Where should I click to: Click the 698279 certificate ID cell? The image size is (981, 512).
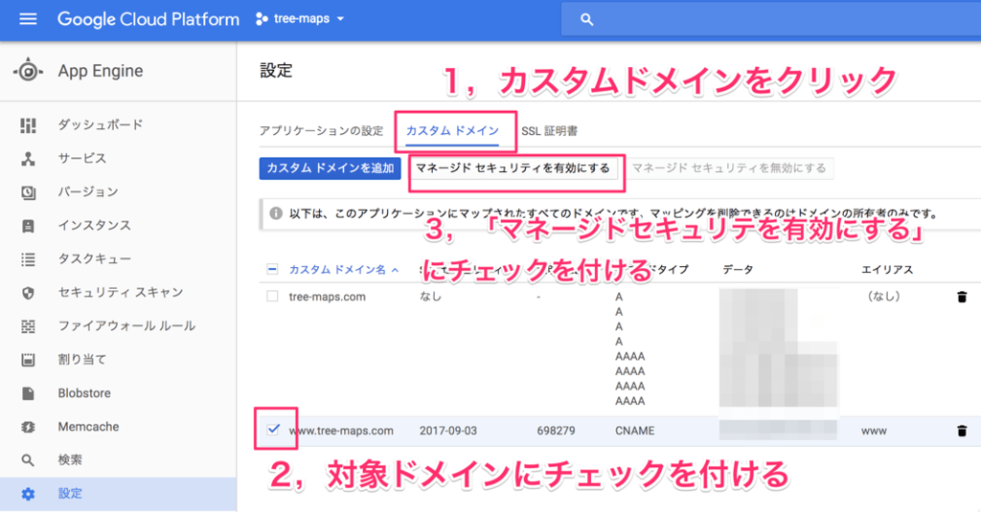tap(556, 431)
